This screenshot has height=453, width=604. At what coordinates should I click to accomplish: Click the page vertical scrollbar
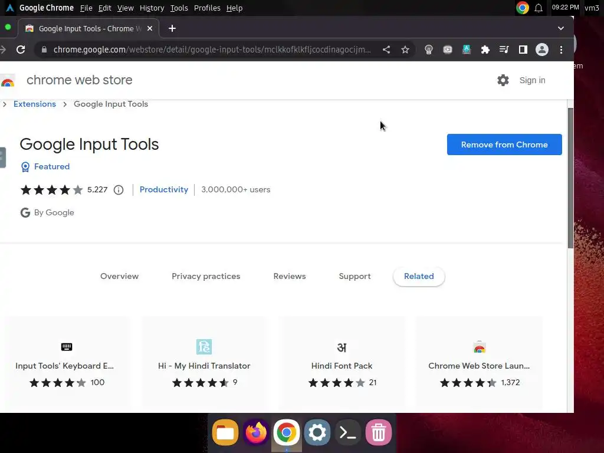pos(570,178)
